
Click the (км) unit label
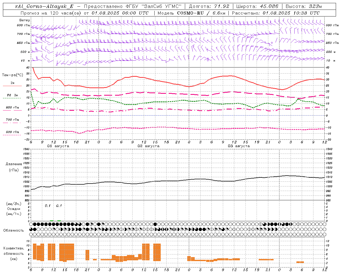(x=14, y=259)
